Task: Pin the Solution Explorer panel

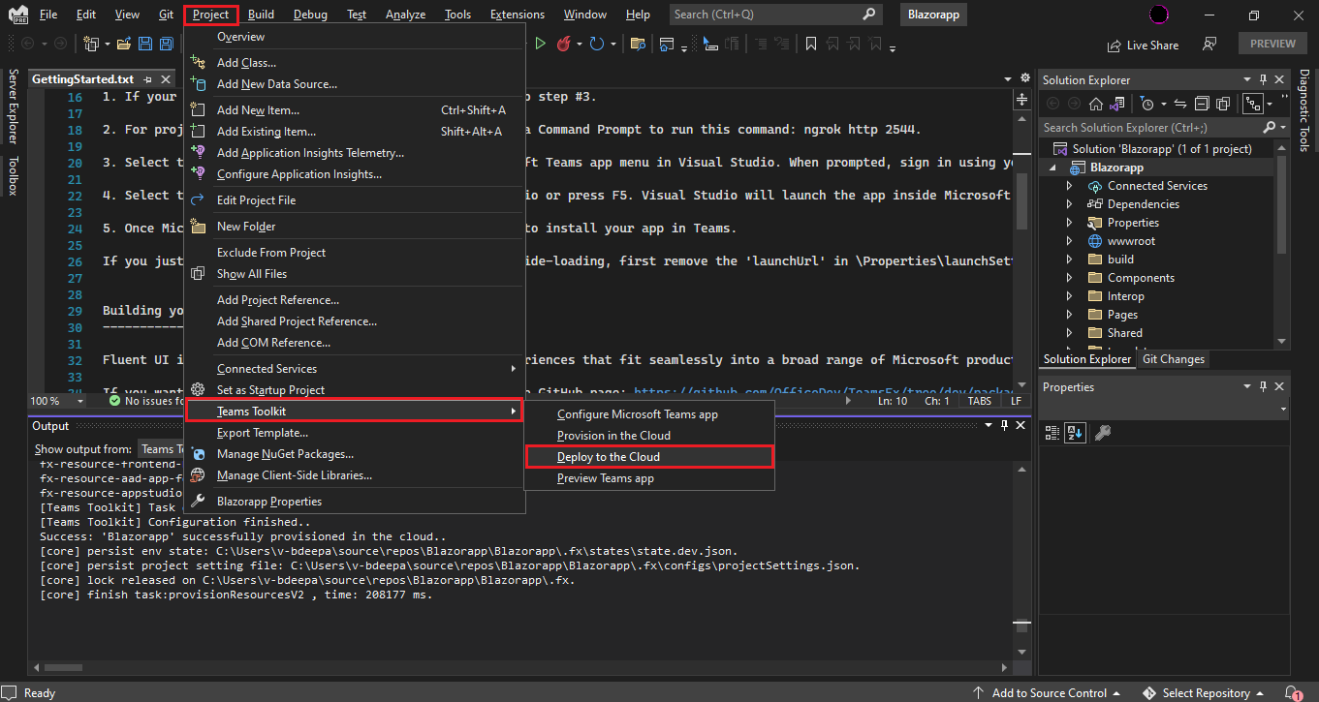Action: pyautogui.click(x=1265, y=80)
